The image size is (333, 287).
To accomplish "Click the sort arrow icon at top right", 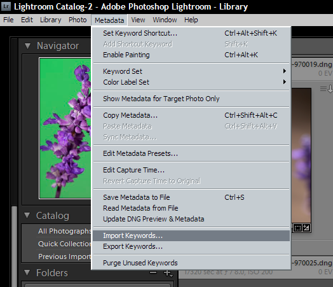I will 327,88.
